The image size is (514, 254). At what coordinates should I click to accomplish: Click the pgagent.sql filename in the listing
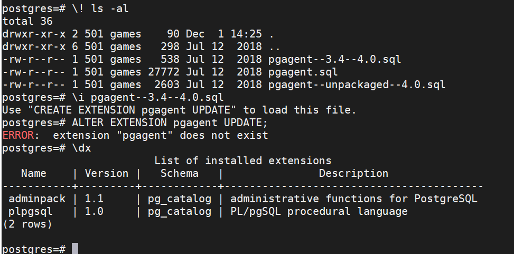303,72
